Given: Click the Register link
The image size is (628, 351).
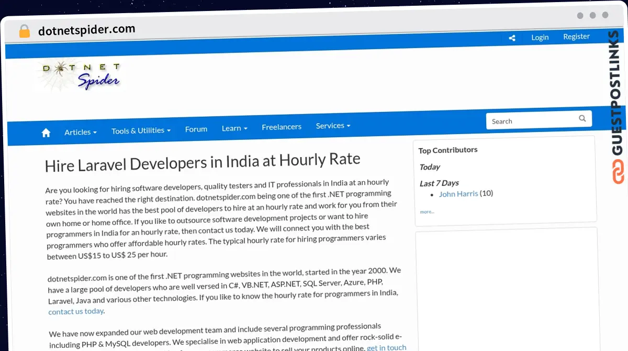Looking at the screenshot, I should click(x=576, y=36).
